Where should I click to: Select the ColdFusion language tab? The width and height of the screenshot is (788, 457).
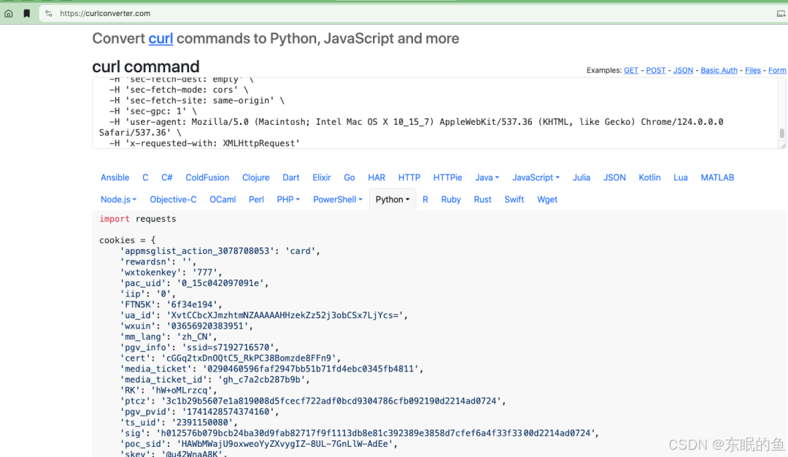tap(207, 177)
